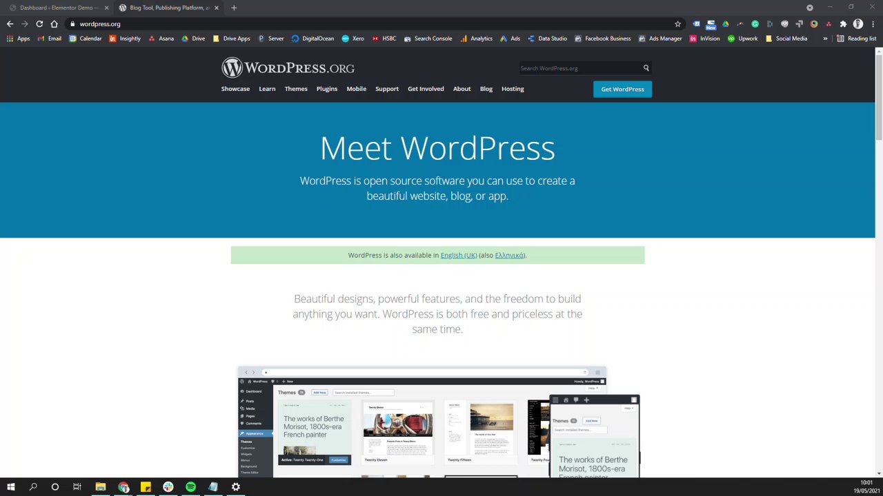
Task: Open the Blog menu item
Action: 486,89
